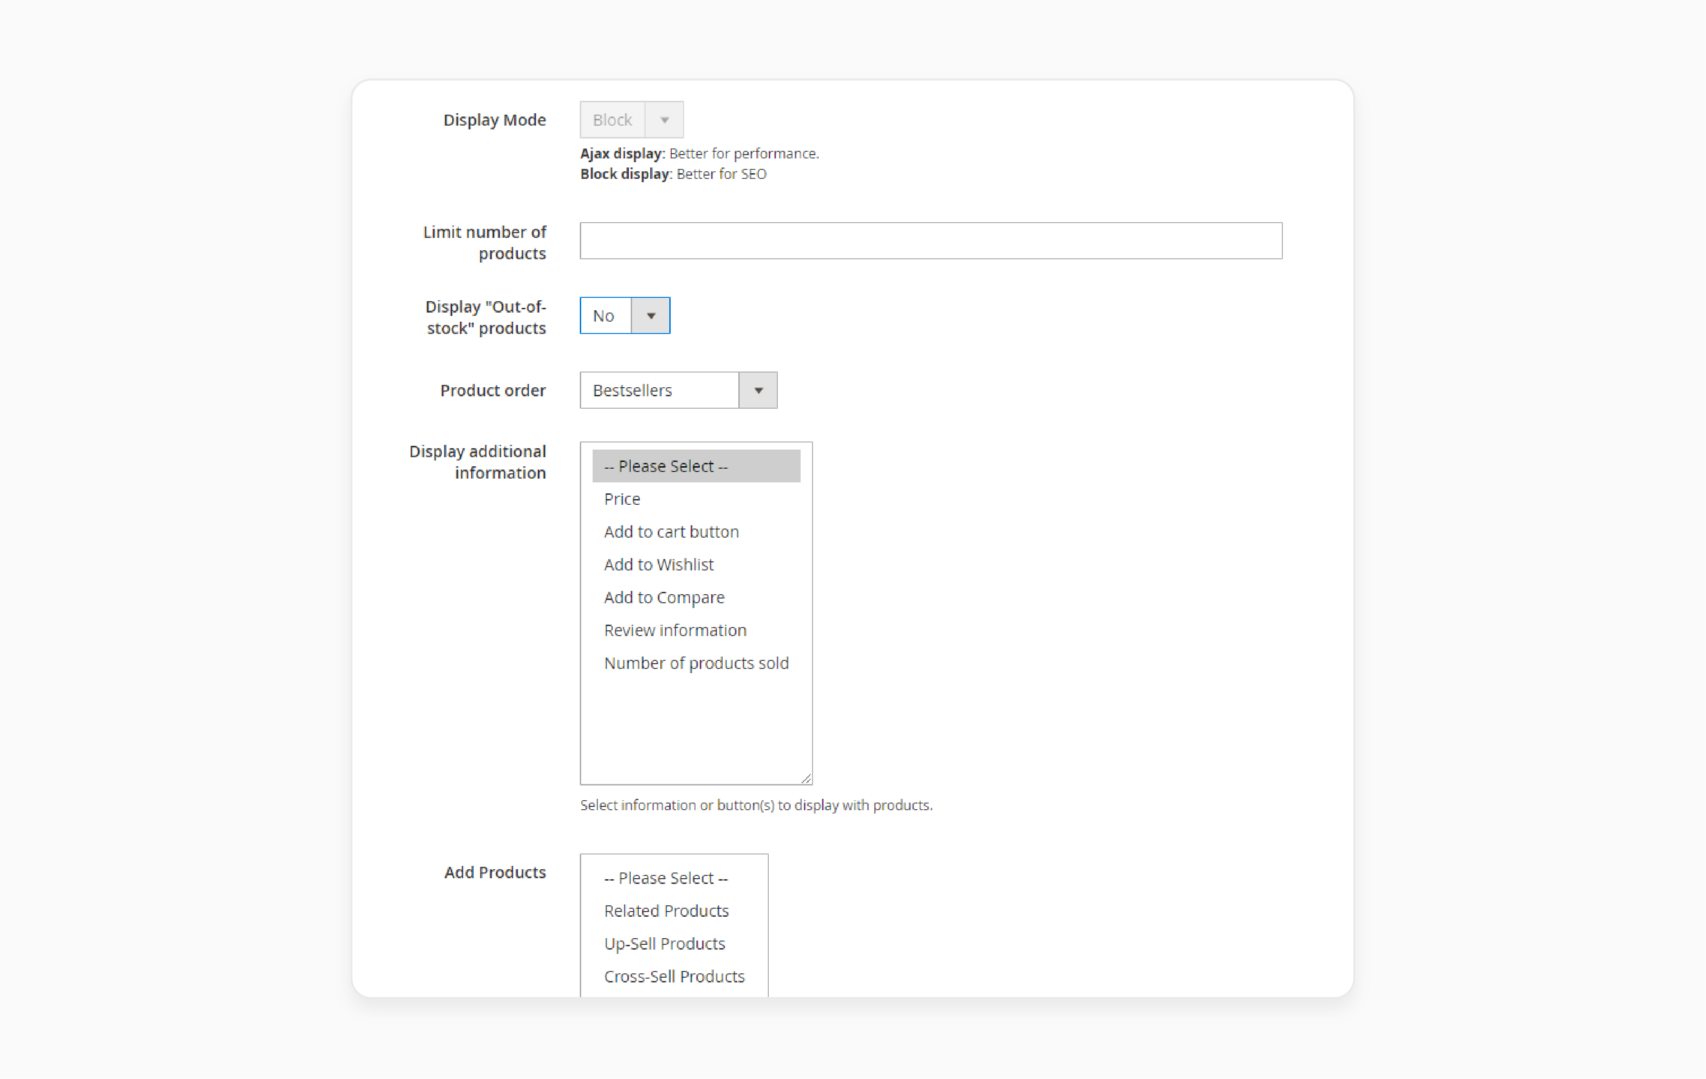This screenshot has width=1706, height=1079.
Task: Click the resize handle of additional information list
Action: (x=806, y=778)
